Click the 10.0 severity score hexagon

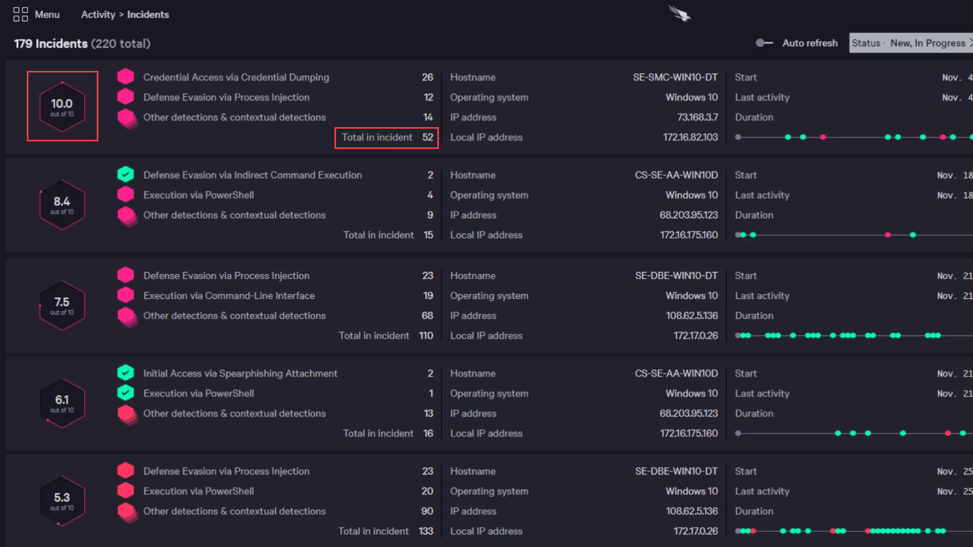[x=62, y=106]
